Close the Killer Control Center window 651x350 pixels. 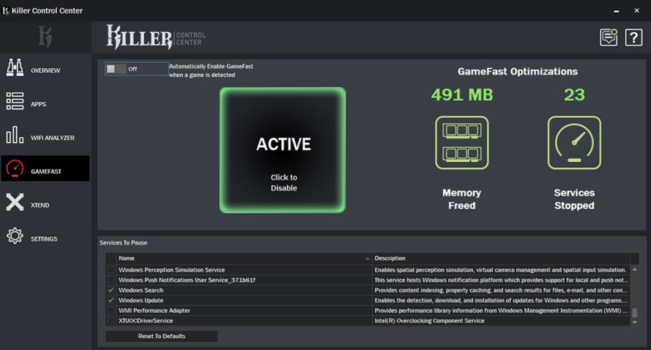(x=637, y=11)
